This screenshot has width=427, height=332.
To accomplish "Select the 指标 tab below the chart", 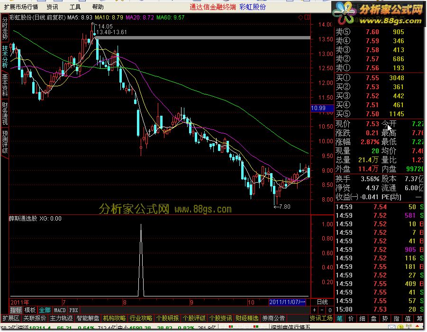I will coord(16,310).
